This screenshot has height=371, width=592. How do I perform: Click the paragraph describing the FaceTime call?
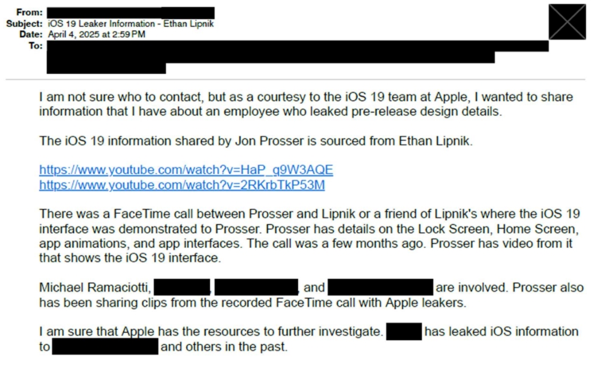point(310,236)
